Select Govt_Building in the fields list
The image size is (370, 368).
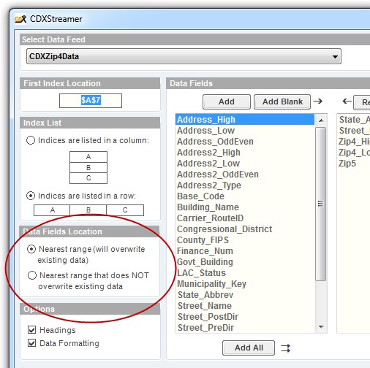(x=245, y=262)
